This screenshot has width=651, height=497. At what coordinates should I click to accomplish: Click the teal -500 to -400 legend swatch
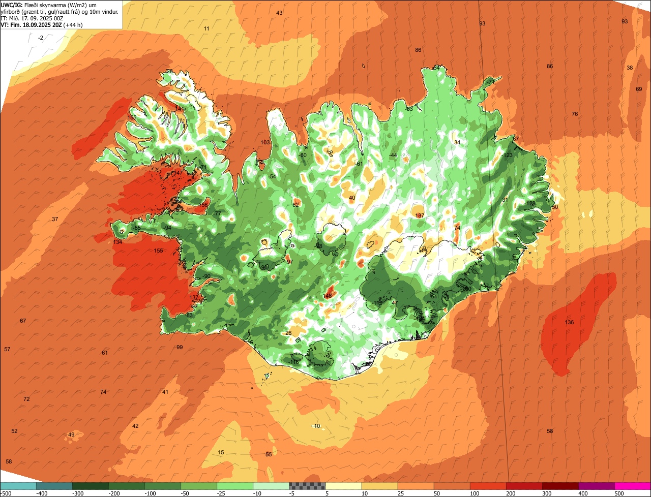[18, 486]
